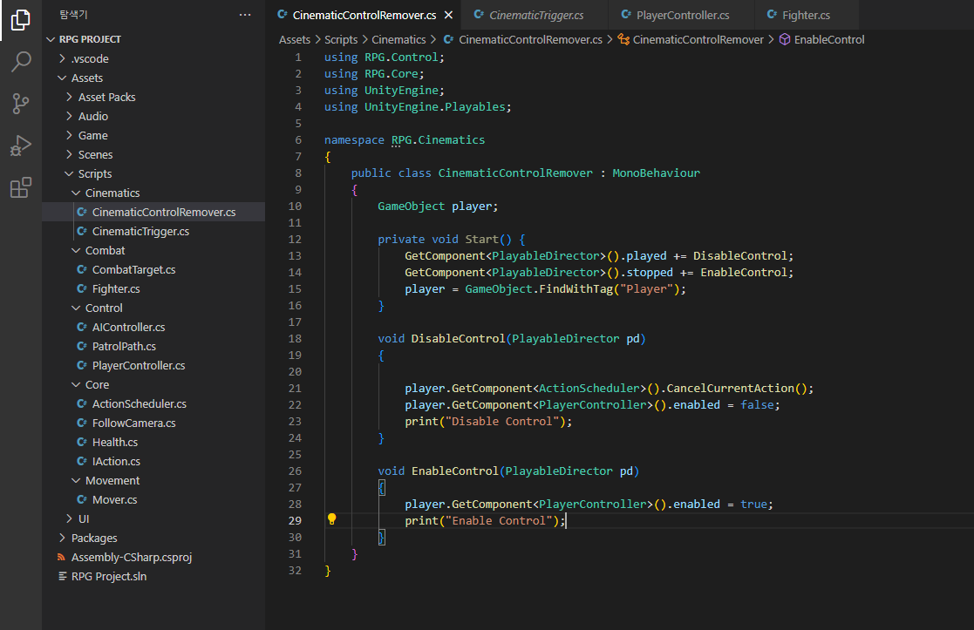
Task: Expand the Asset Packs folder
Action: [106, 97]
